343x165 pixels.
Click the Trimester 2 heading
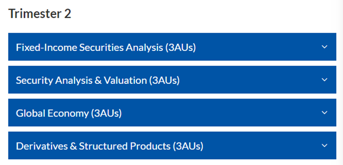[x=40, y=14]
